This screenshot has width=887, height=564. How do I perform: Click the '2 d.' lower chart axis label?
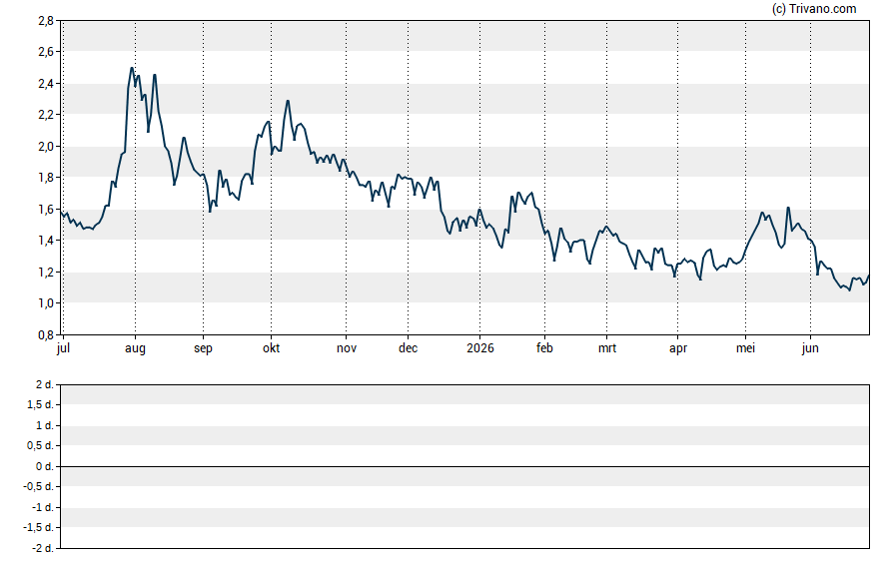[44, 385]
